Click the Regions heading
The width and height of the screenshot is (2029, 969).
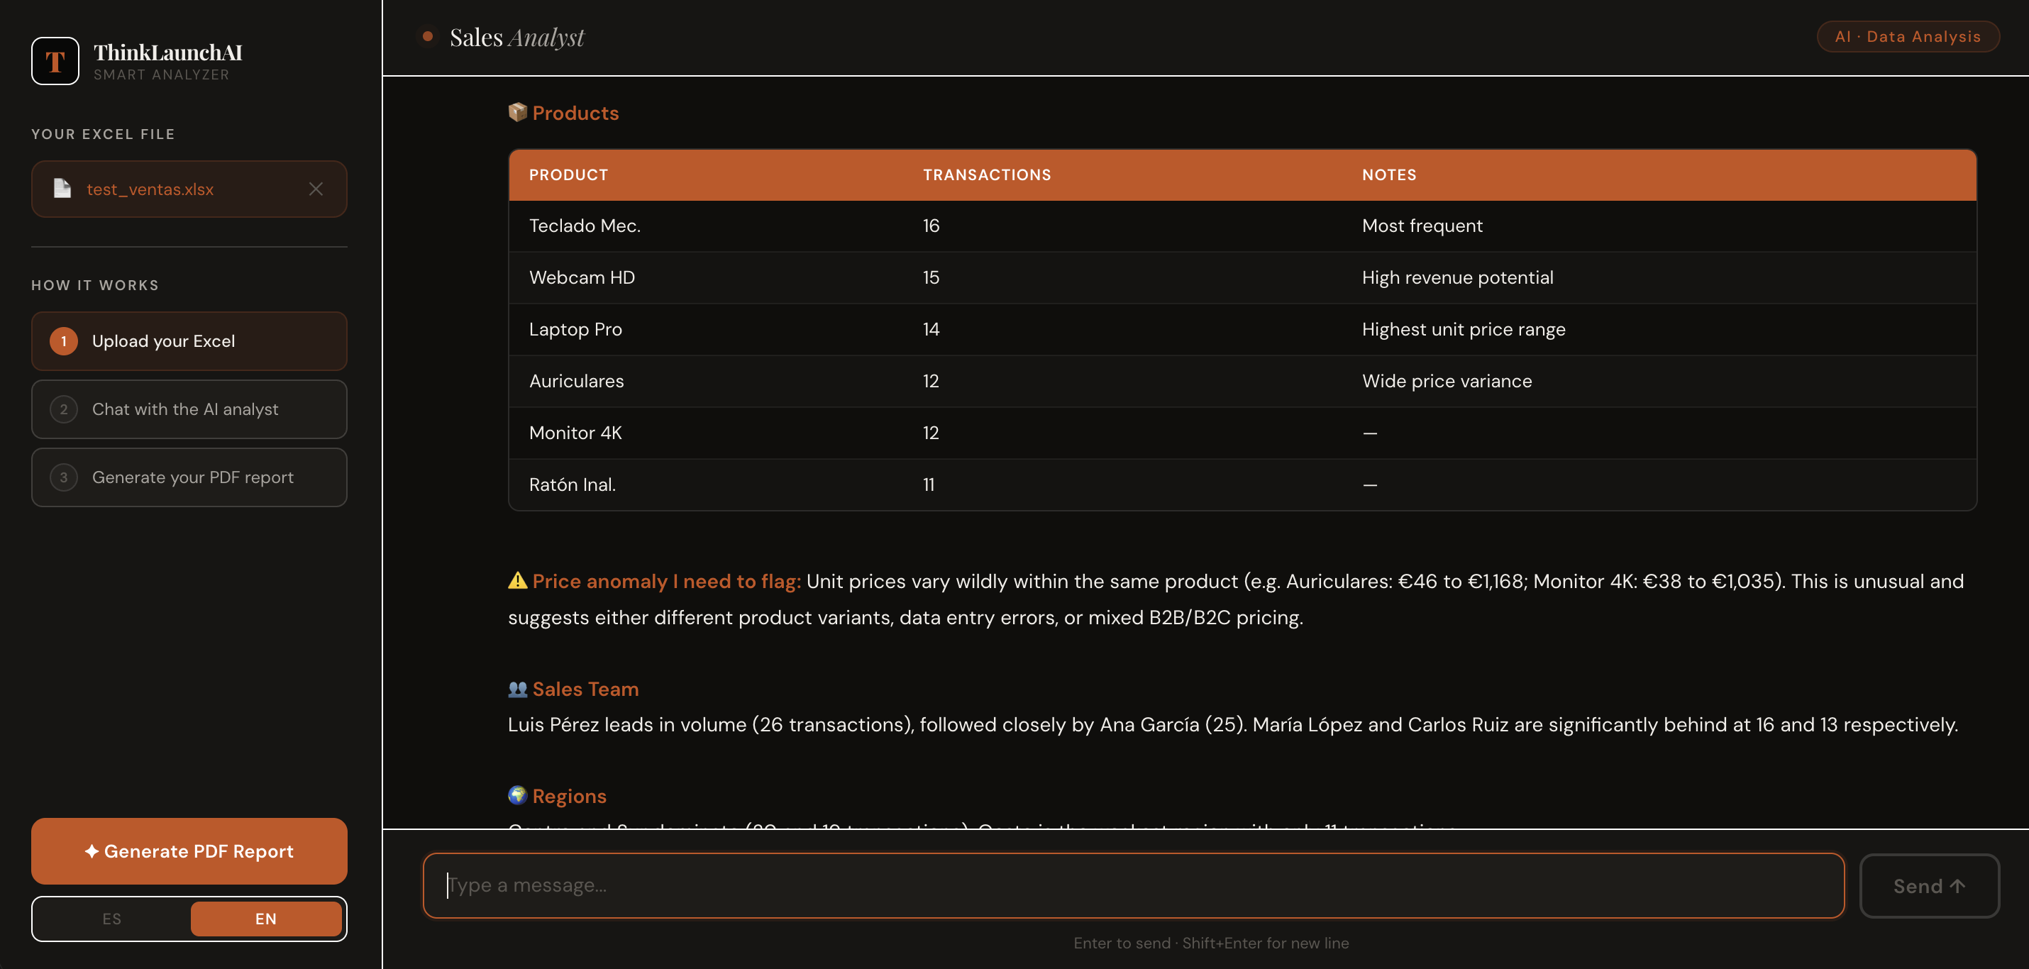click(x=570, y=797)
